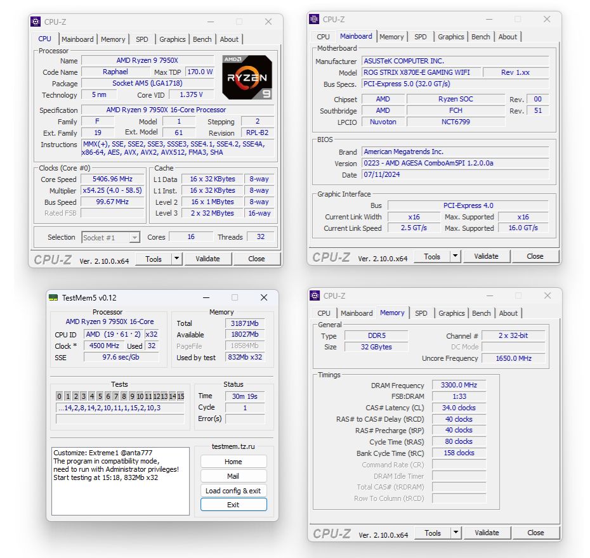This screenshot has width=590, height=558.
Task: Click Close button in Mainboard window footer
Action: [535, 256]
